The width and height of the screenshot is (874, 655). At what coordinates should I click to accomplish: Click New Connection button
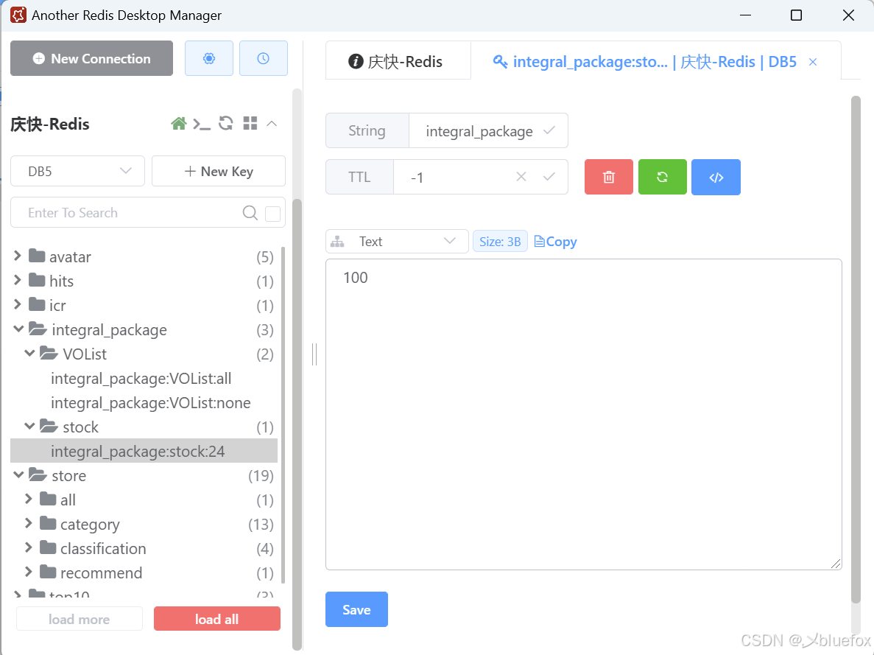[x=91, y=58]
